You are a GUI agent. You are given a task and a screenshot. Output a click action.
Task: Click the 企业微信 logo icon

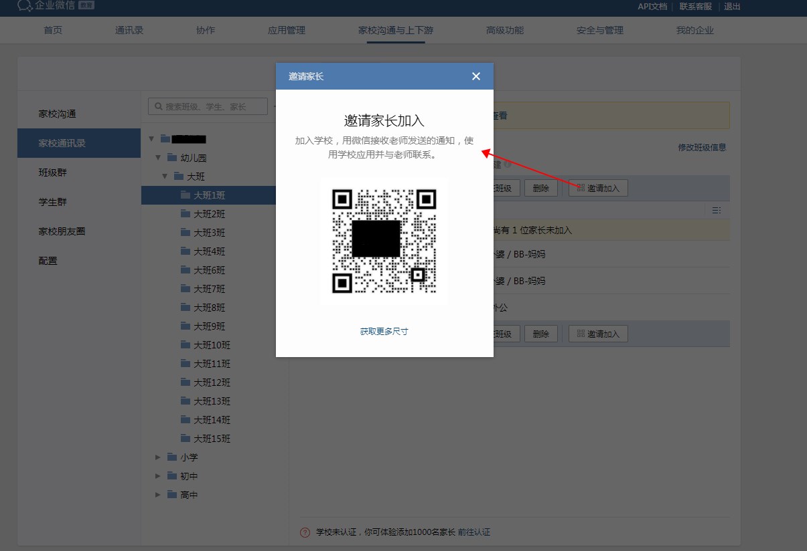tap(25, 6)
